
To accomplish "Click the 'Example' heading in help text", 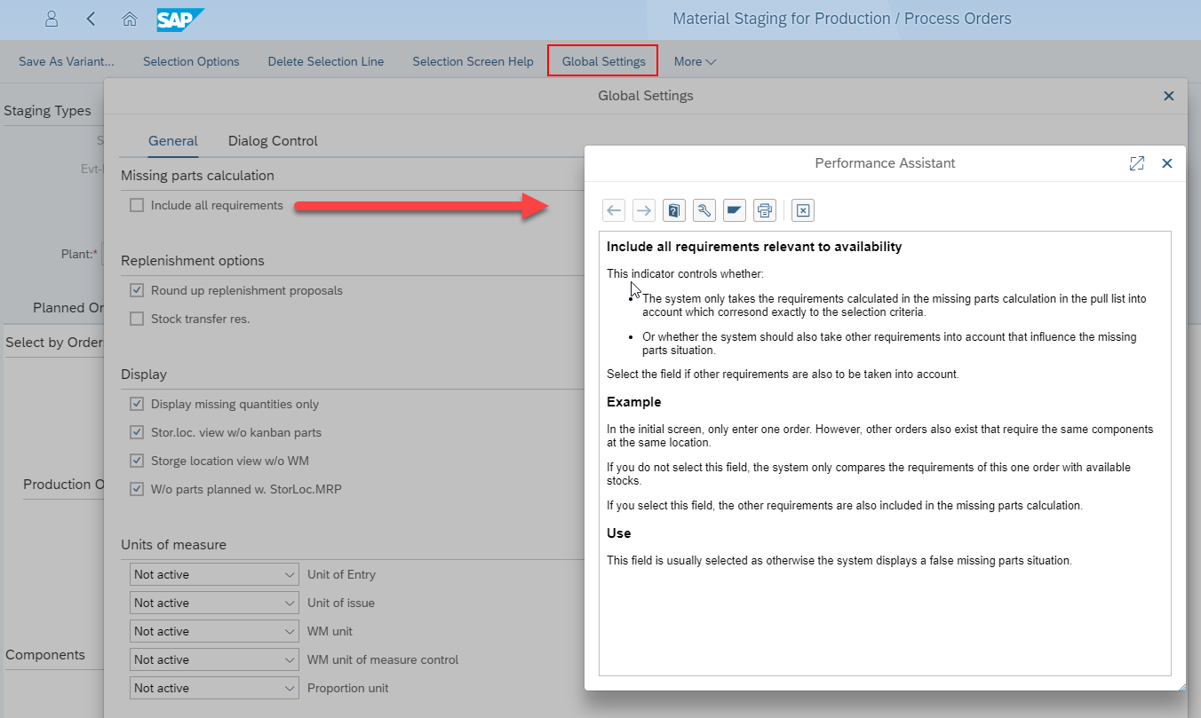I will click(x=634, y=402).
